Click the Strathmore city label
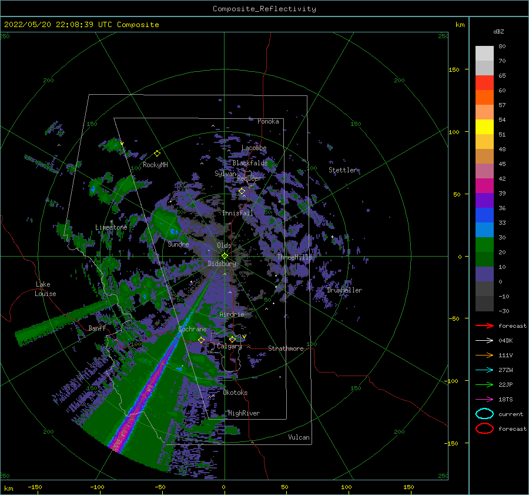Screen dimensions: 529x495 [x=286, y=348]
